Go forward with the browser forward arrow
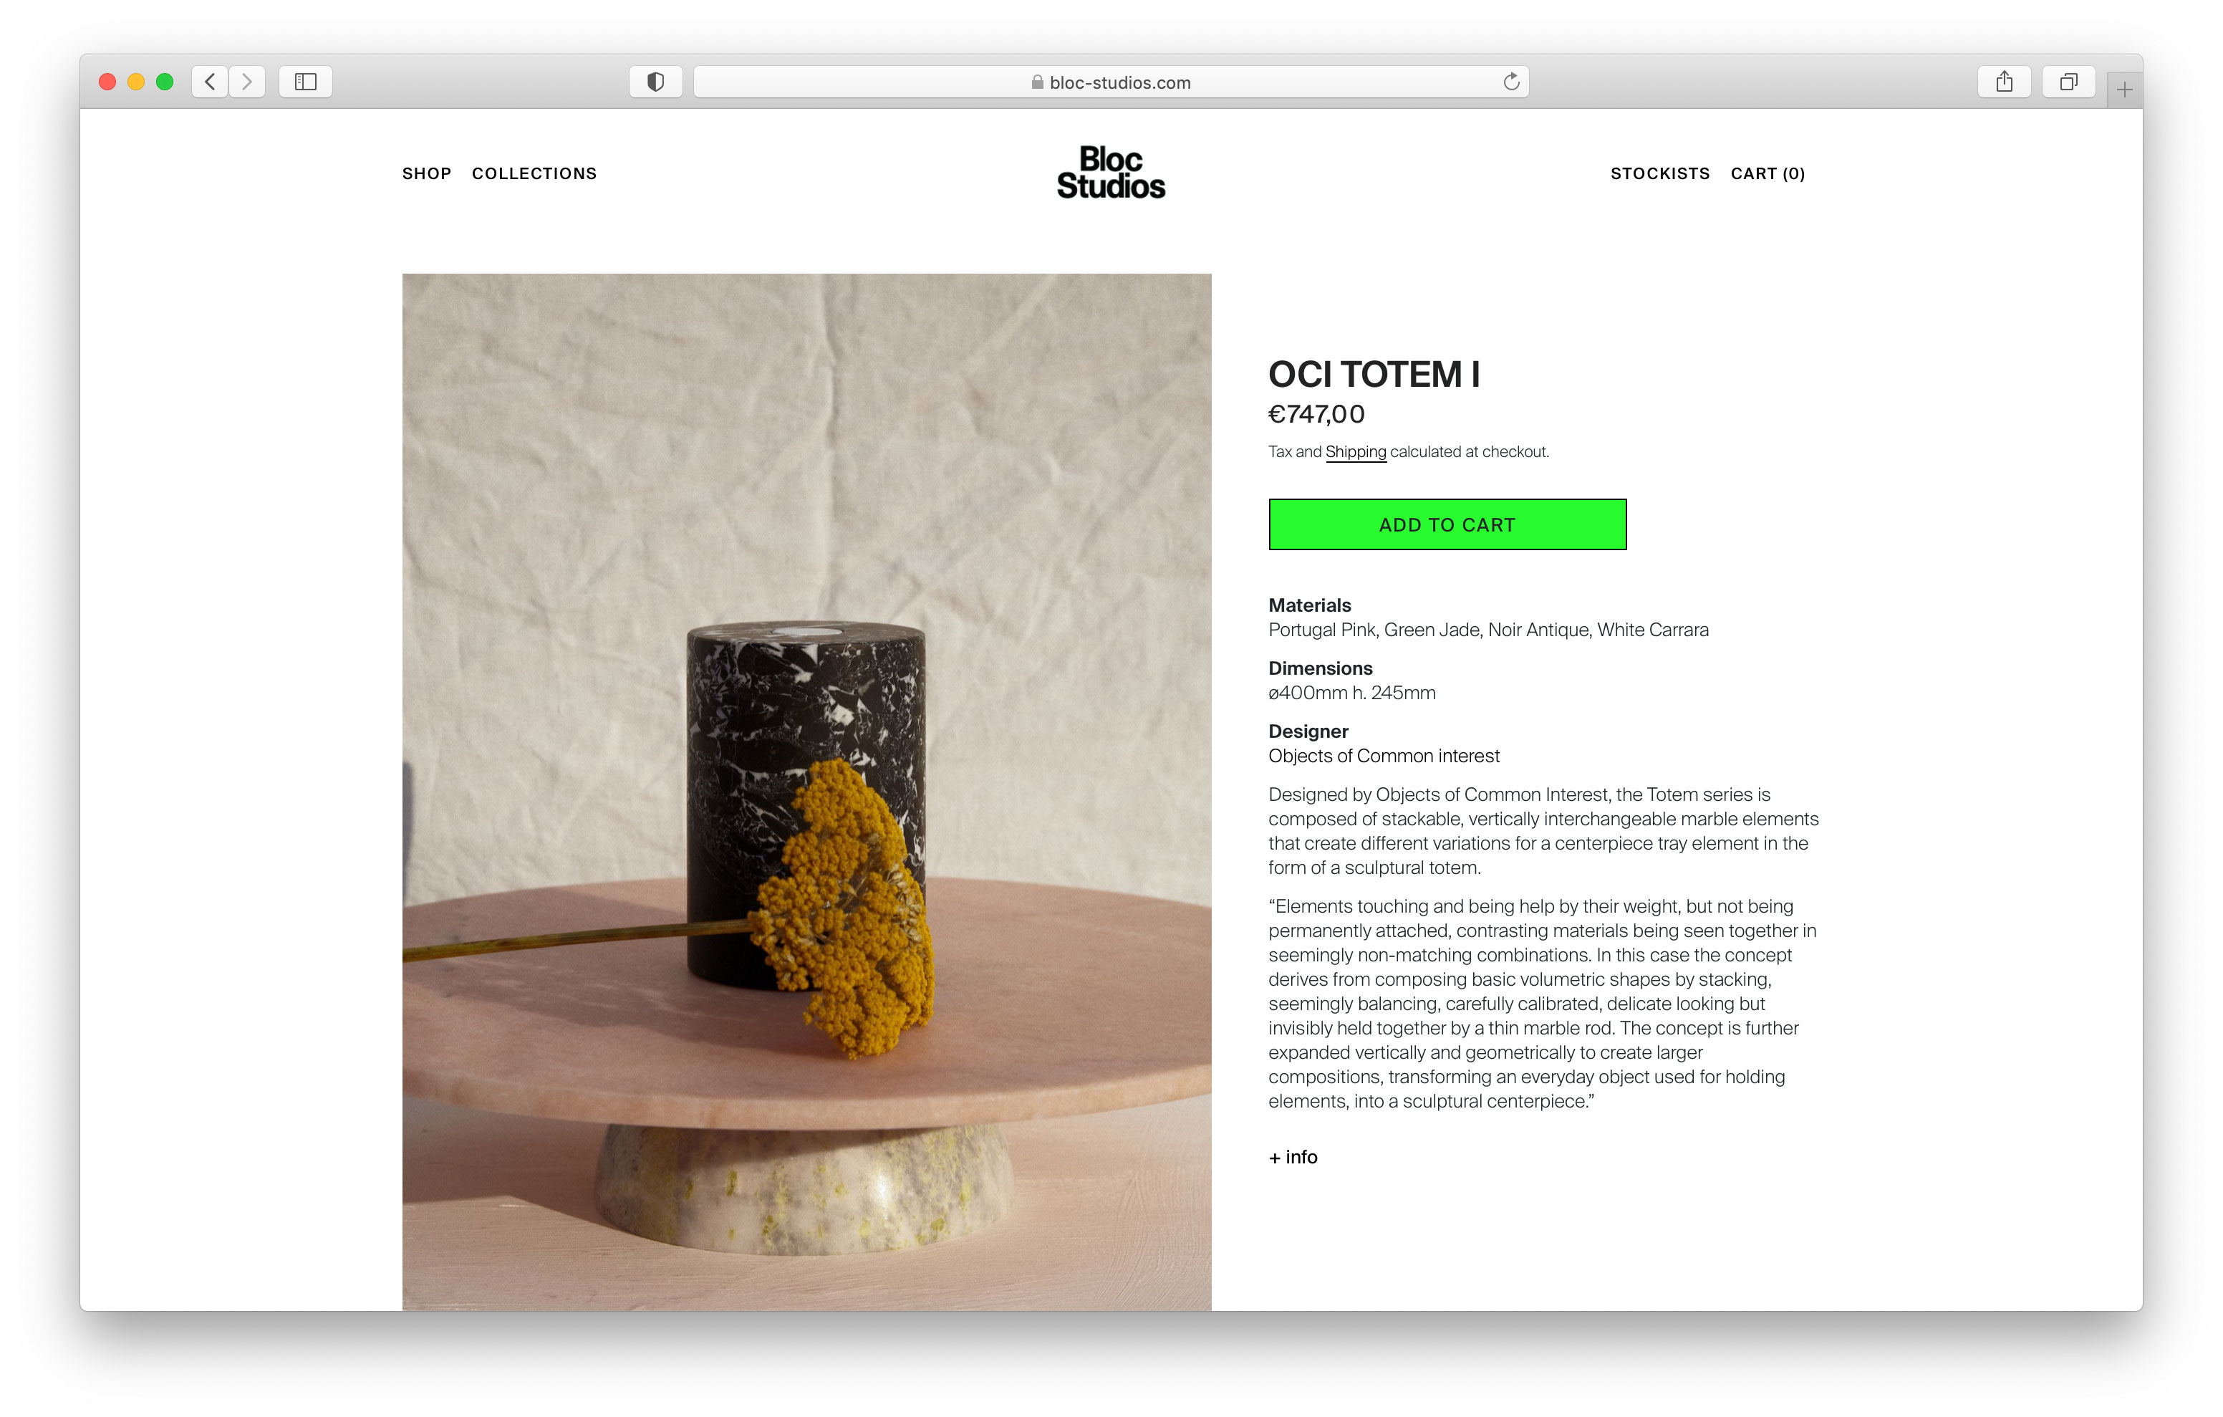 (x=246, y=82)
